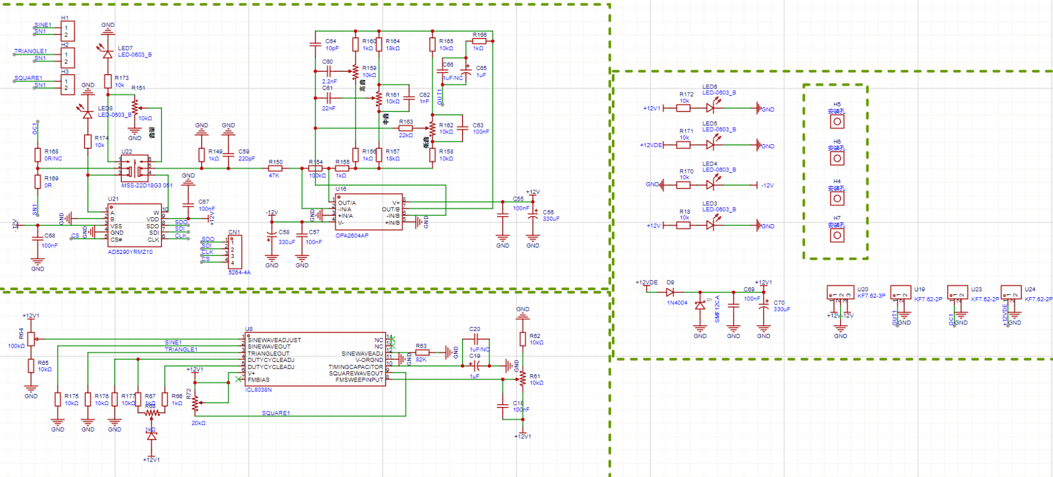The height and width of the screenshot is (477, 1053).
Task: Select mounting hole H5
Action: (x=837, y=122)
